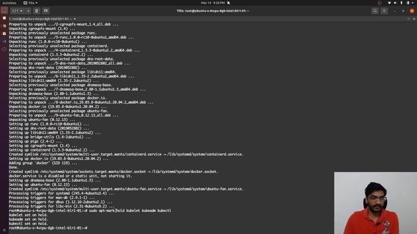Open the session switcher 1/1 dropdown
Screen dimensions: 417x234
coord(18,11)
